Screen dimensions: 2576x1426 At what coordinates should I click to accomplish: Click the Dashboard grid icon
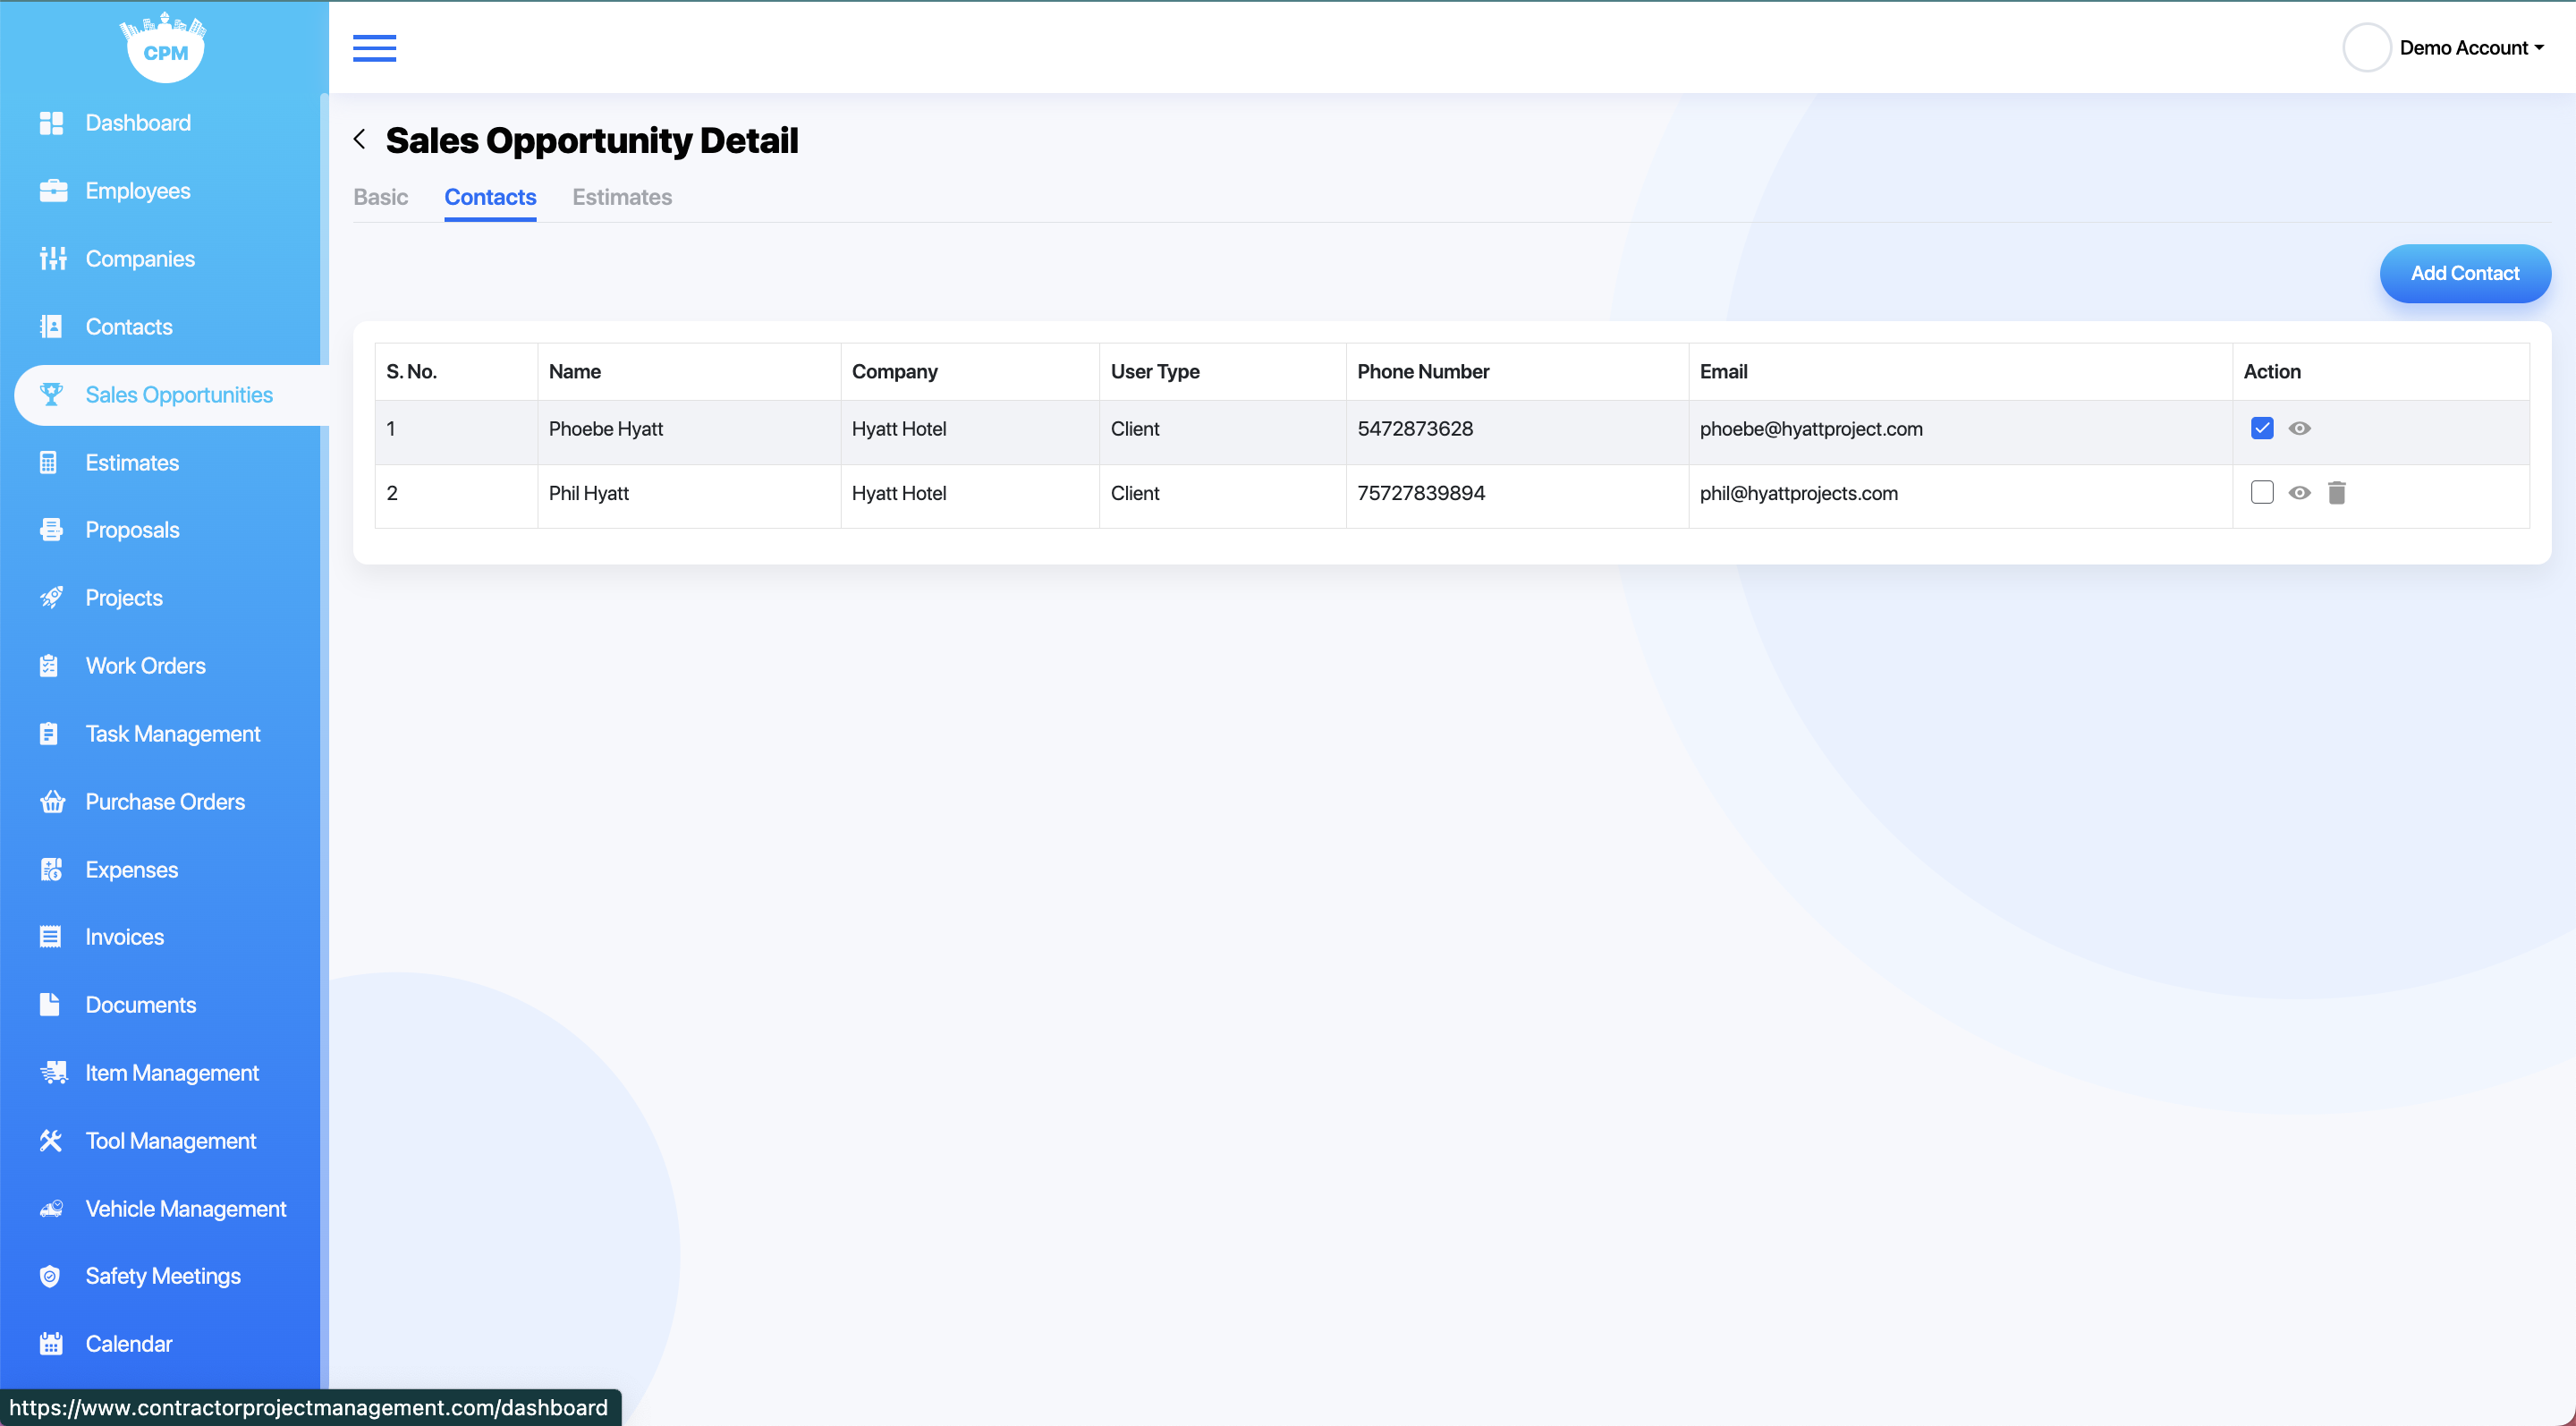point(51,123)
